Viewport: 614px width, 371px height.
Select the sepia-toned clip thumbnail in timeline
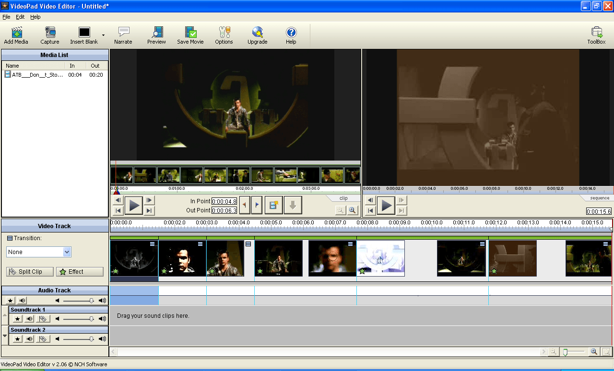click(x=513, y=258)
